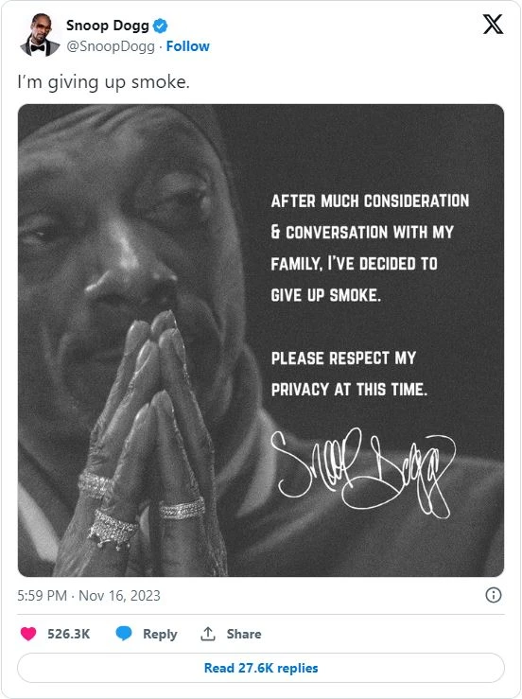Click the X logo in the corner

pos(493,24)
